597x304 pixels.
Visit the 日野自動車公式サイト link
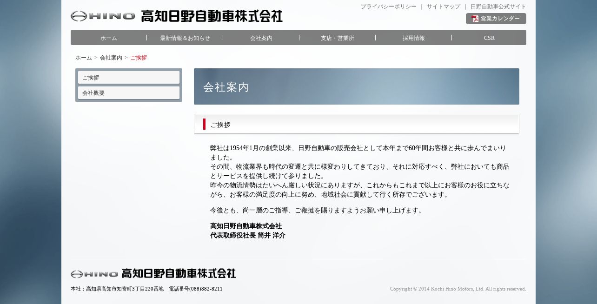click(x=498, y=7)
